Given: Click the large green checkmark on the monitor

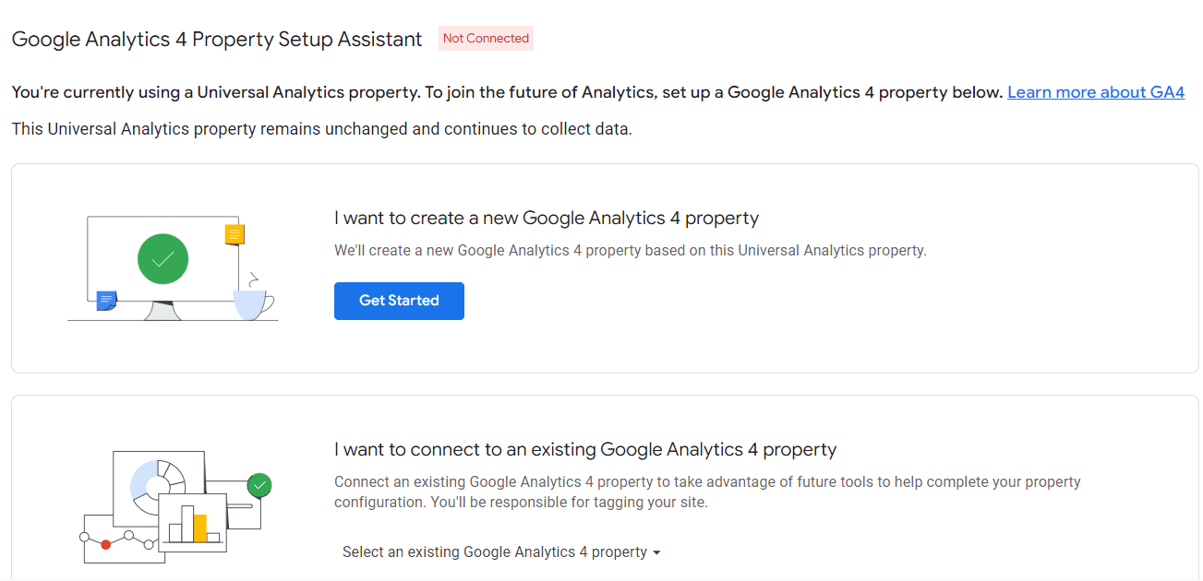Looking at the screenshot, I should tap(162, 259).
